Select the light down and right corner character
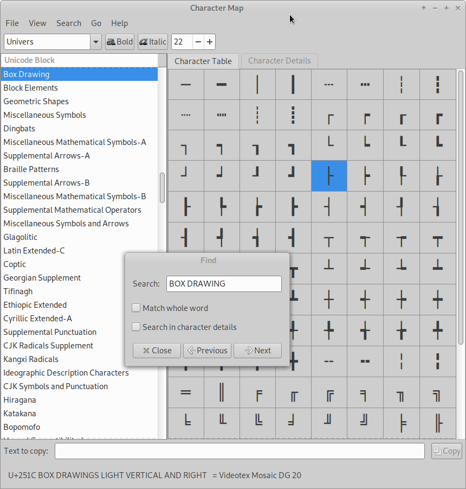Screen dimensions: 466x489 pyautogui.click(x=329, y=115)
